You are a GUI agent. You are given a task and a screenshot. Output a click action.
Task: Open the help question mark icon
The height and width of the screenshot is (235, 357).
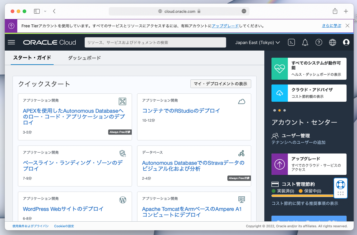(319, 42)
